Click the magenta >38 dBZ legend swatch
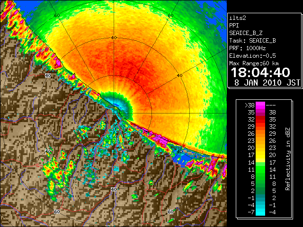The image size is (303, 227). [x=260, y=105]
